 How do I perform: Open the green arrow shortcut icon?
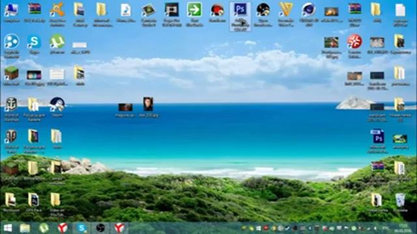coord(194,14)
